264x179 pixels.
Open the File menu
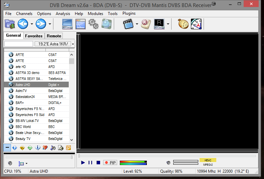click(x=8, y=14)
